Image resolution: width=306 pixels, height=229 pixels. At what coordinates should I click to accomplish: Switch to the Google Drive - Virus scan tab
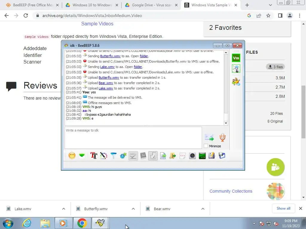[x=152, y=5]
